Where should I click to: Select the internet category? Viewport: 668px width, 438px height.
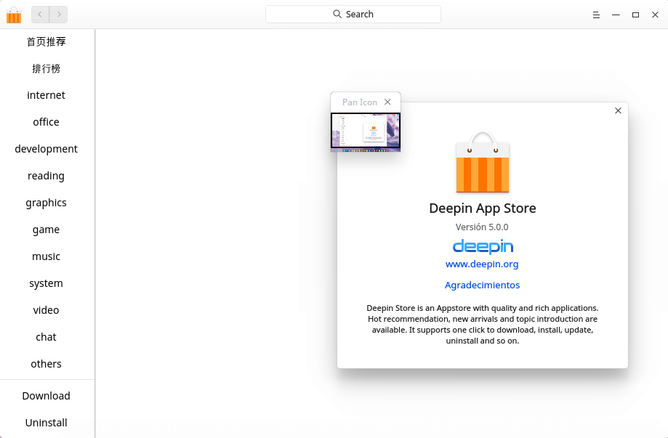point(46,95)
